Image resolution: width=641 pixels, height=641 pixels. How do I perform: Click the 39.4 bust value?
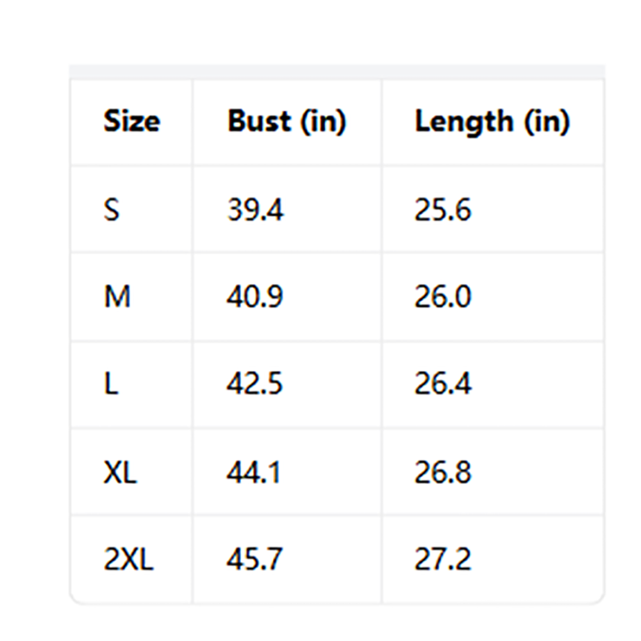(x=255, y=210)
